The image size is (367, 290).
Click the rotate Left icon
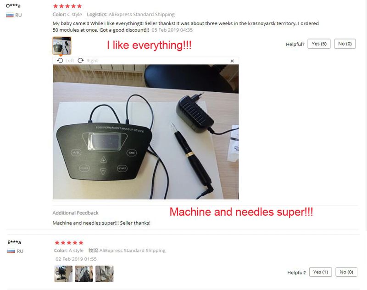pos(60,61)
